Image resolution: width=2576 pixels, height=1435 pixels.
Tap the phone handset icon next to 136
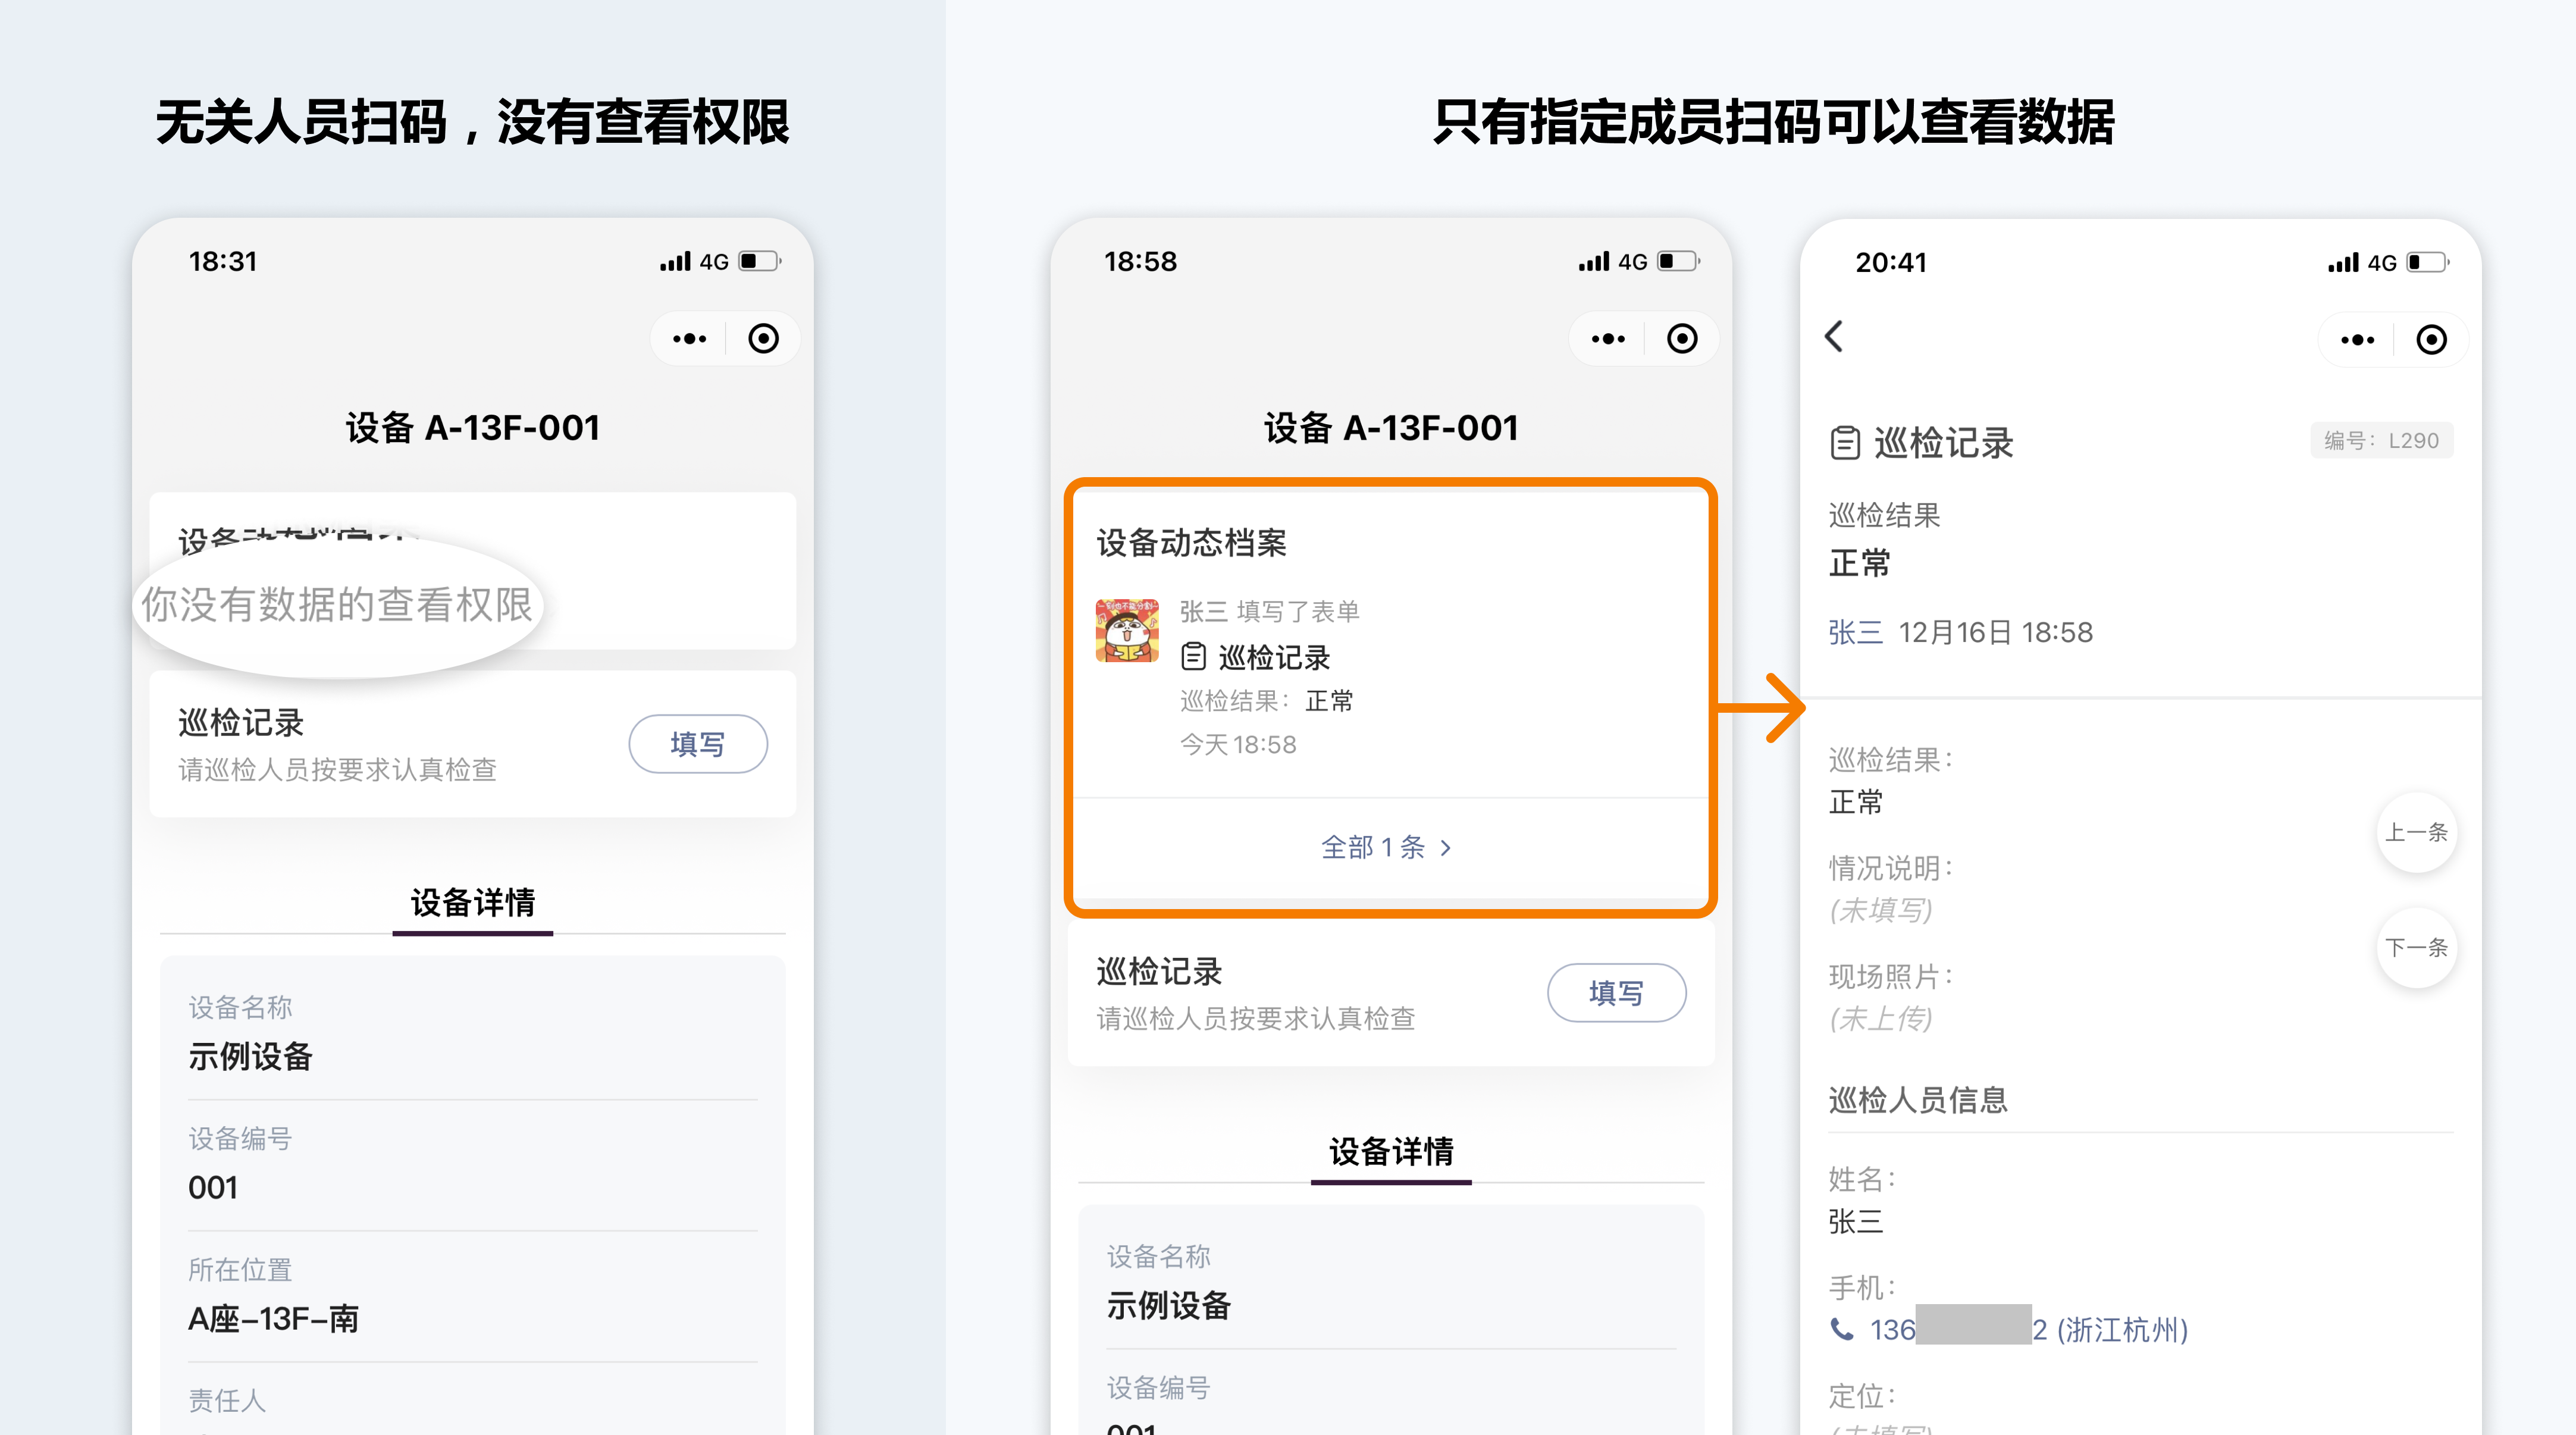[1841, 1329]
